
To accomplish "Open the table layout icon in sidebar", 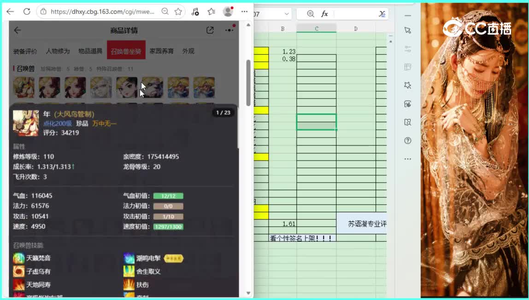I will click(407, 67).
